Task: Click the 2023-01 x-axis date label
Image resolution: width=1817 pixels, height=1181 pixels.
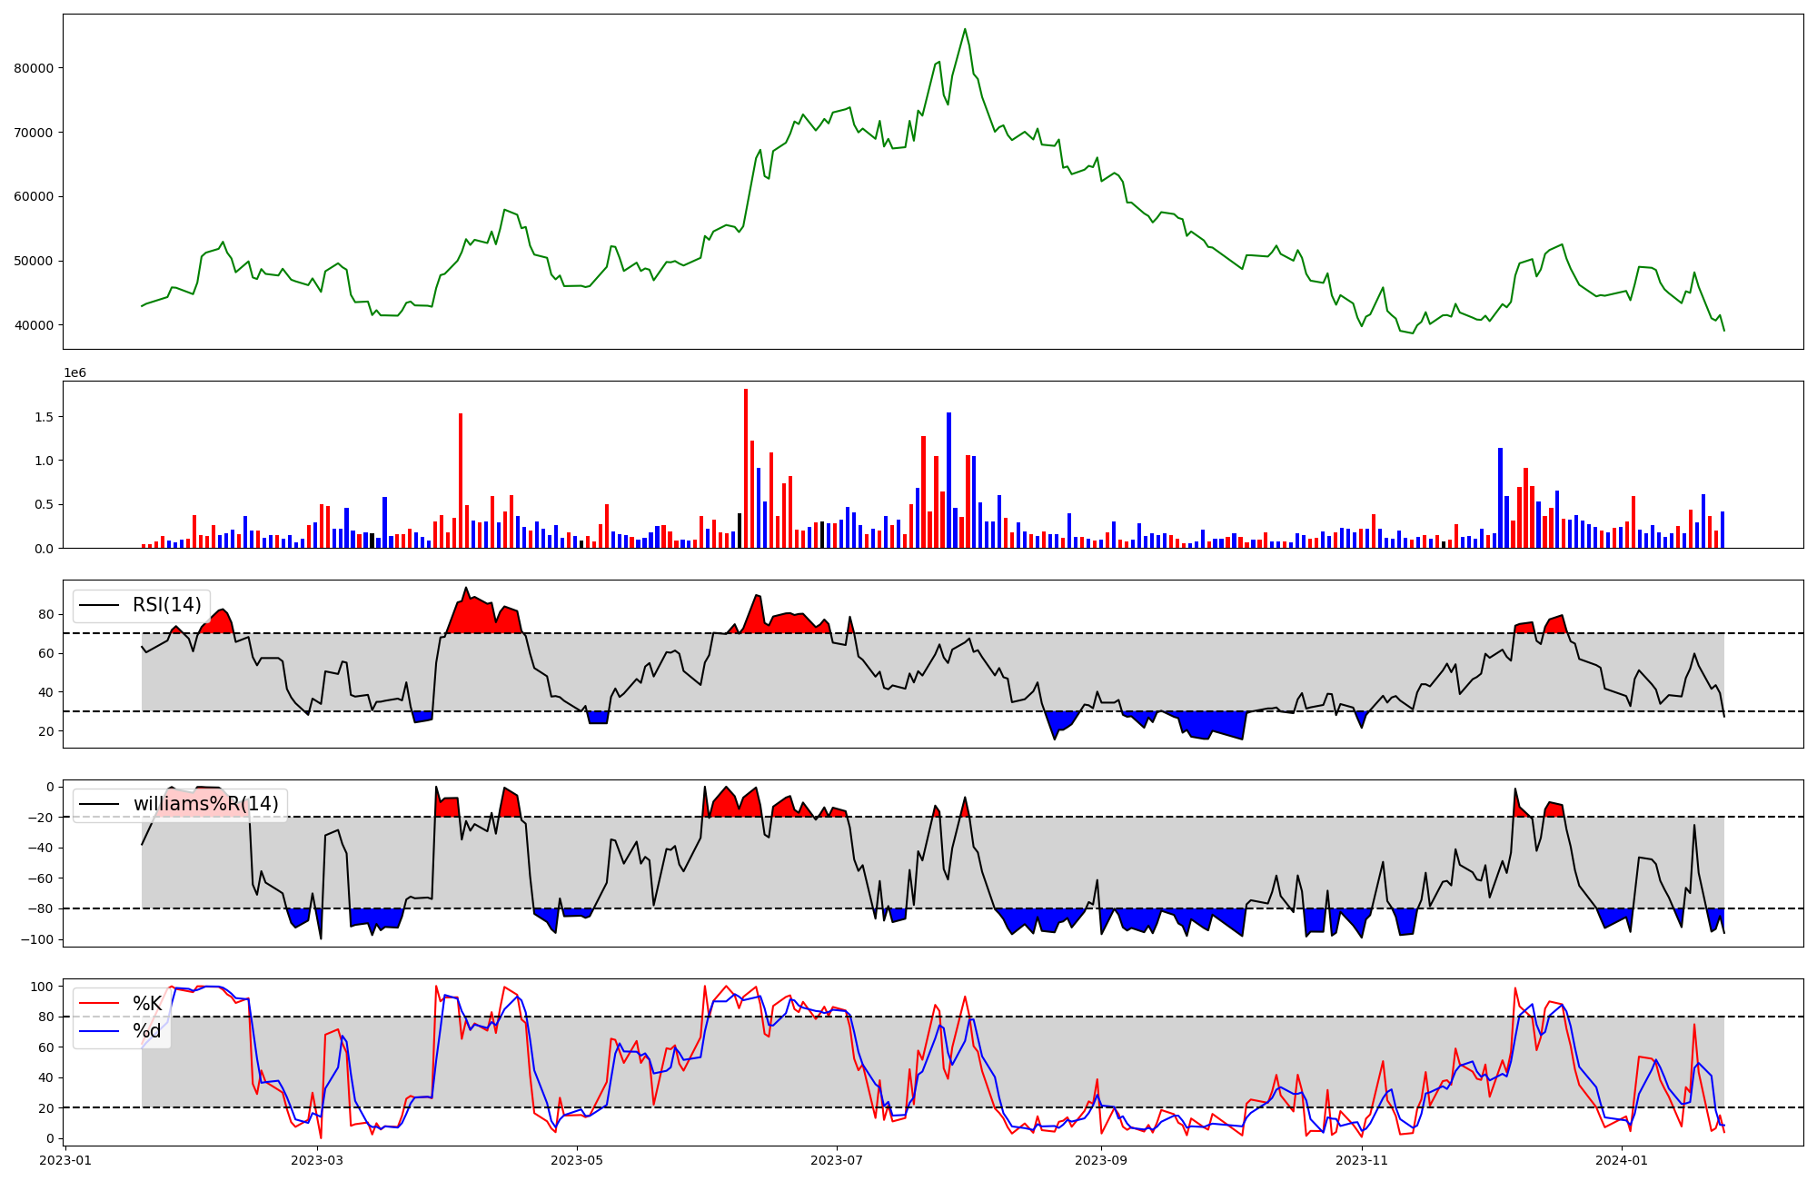Action: pyautogui.click(x=65, y=1160)
